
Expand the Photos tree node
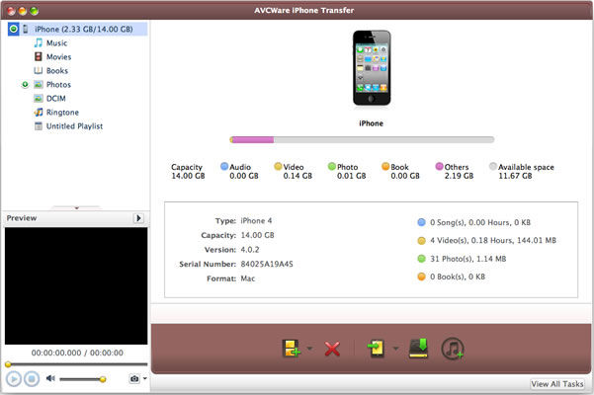click(25, 84)
